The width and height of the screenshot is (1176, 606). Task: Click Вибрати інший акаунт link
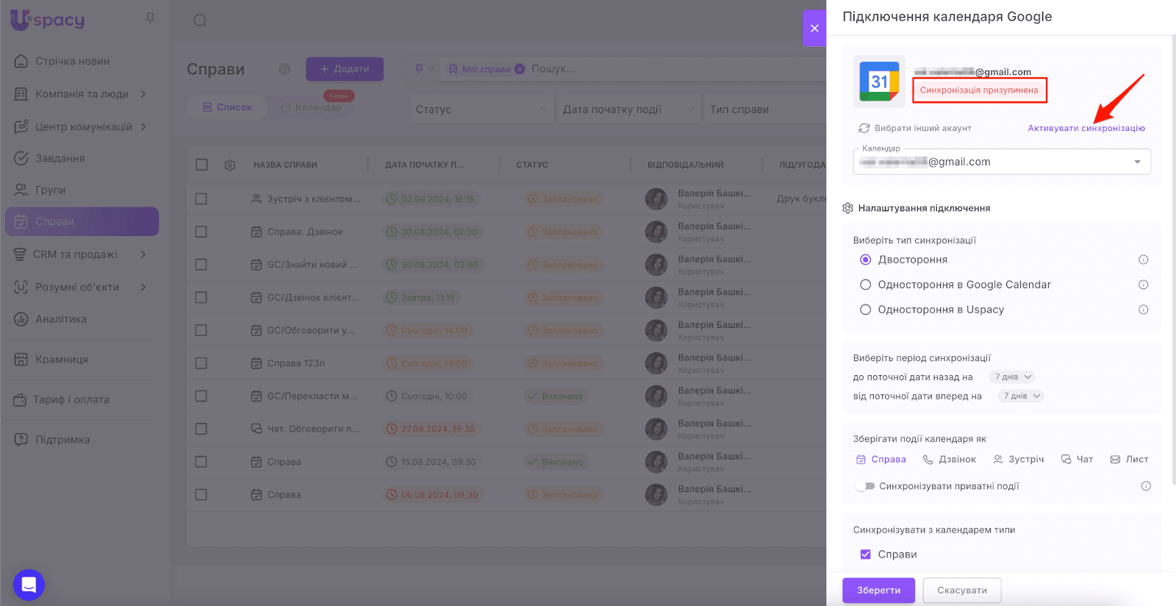click(x=923, y=128)
